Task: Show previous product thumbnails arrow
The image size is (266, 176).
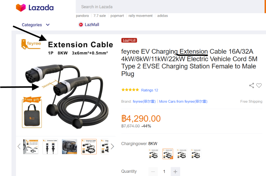Action: 19,146
